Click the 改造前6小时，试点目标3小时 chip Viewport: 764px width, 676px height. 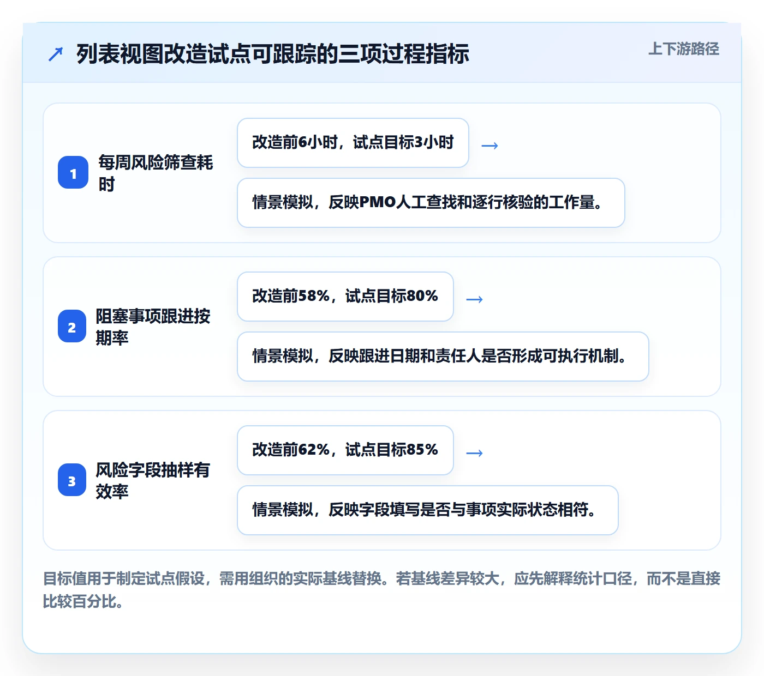tap(353, 143)
